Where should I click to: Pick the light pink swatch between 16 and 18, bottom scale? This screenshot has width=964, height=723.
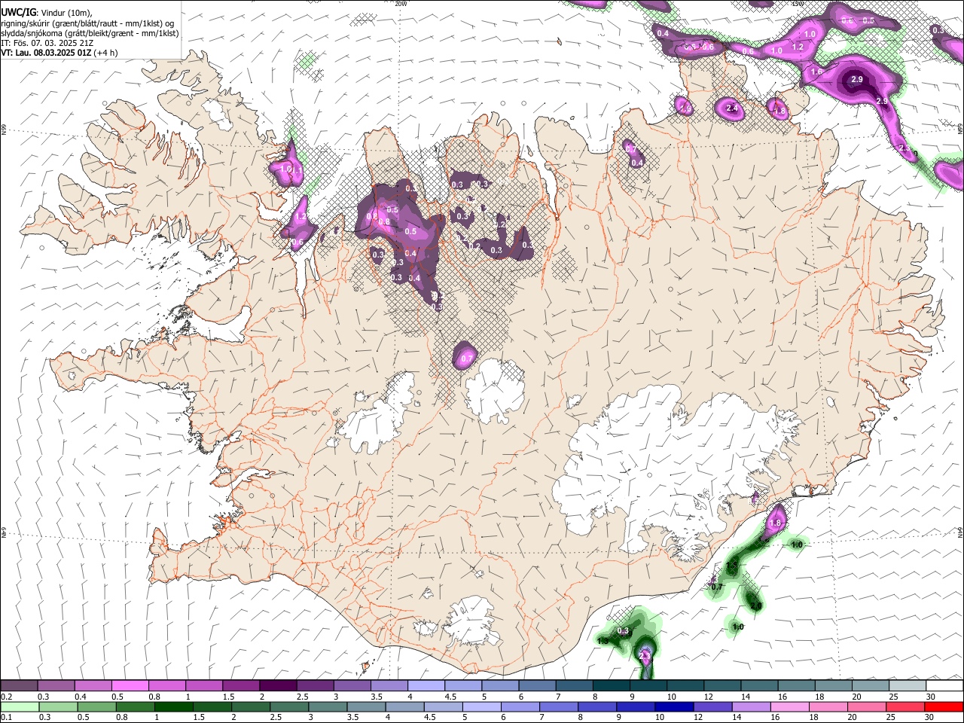click(789, 706)
